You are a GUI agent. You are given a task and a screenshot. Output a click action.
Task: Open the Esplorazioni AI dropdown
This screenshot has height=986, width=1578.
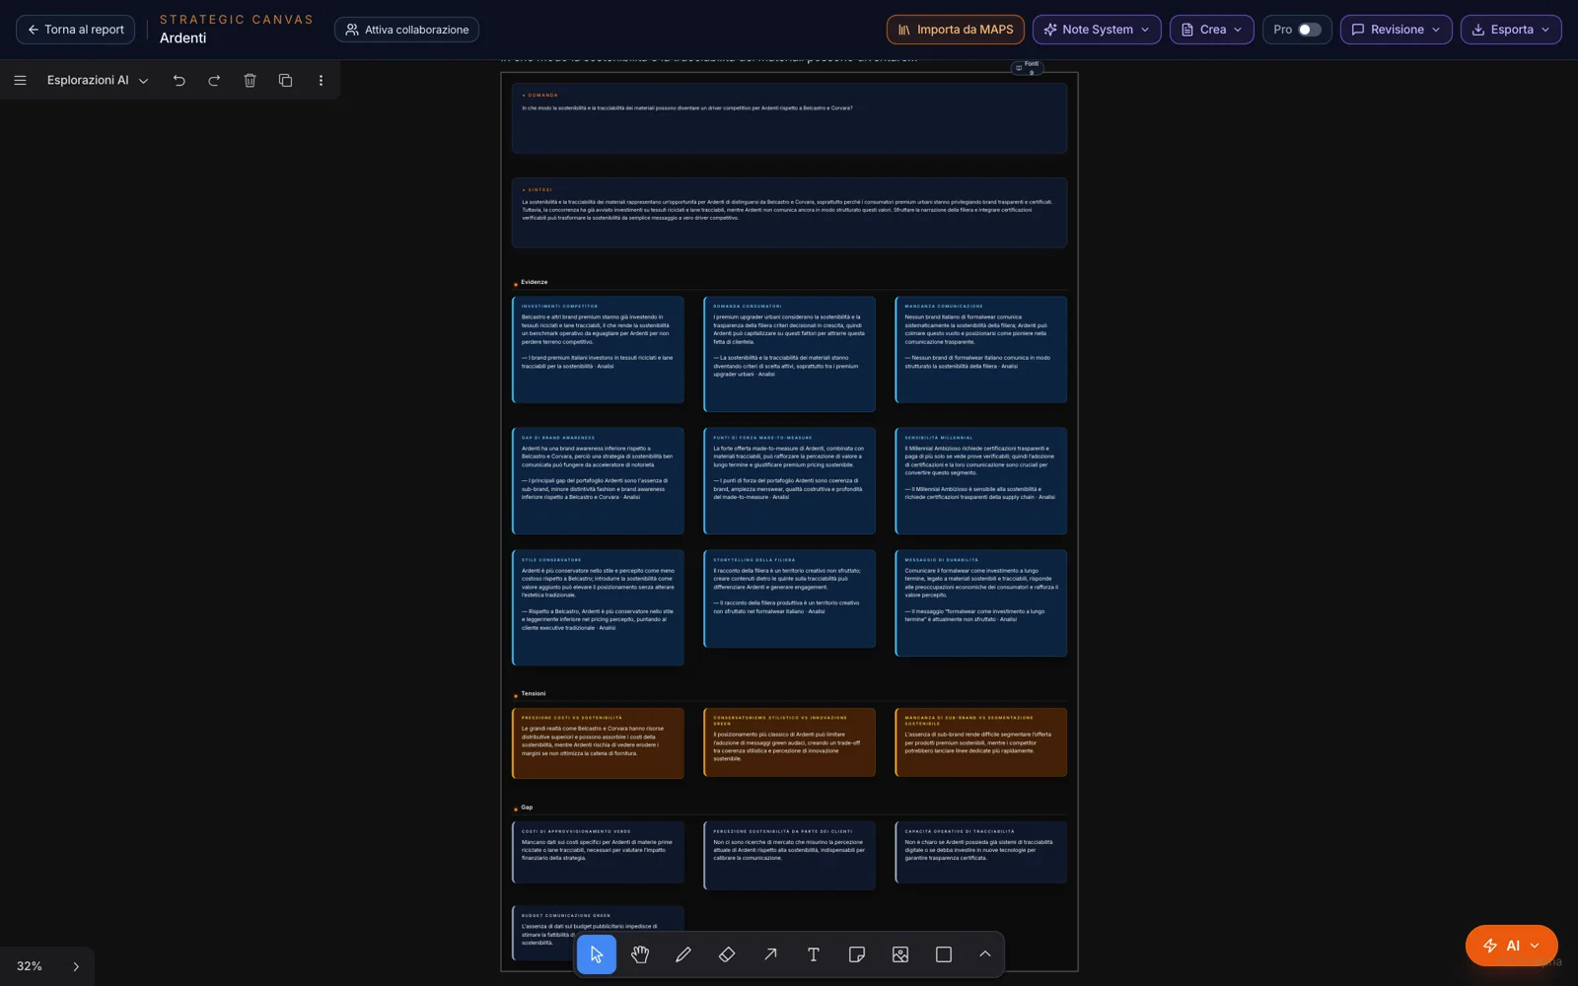pos(98,80)
